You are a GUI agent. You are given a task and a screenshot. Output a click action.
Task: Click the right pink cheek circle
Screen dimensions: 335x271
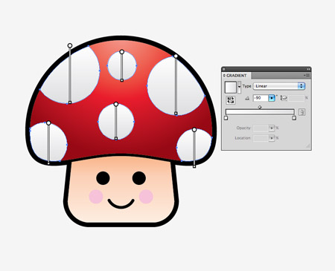point(146,197)
